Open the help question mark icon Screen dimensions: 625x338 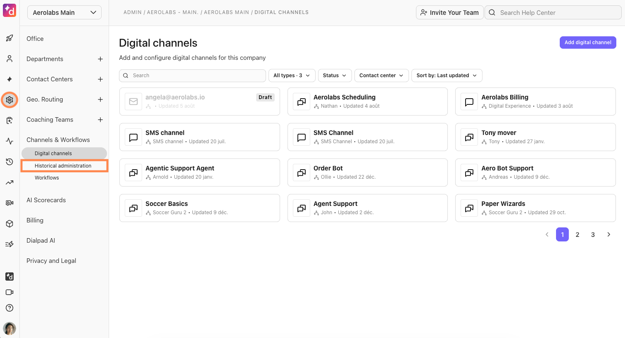10,308
